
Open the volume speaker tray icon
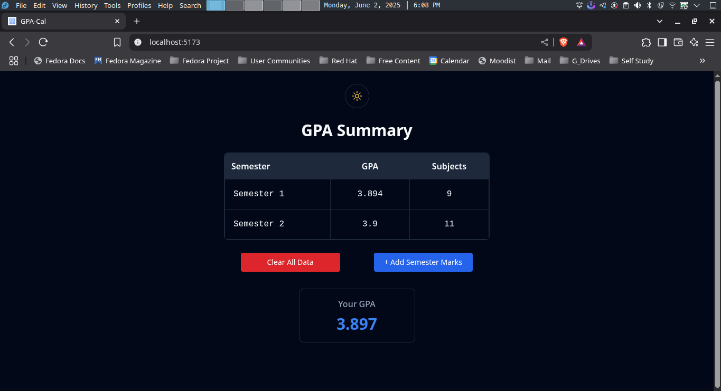click(x=638, y=5)
